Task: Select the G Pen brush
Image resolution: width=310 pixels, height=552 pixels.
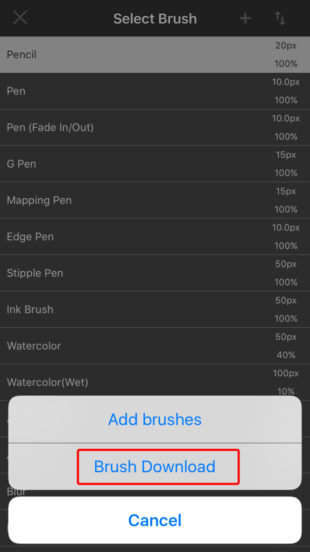Action: click(x=155, y=164)
